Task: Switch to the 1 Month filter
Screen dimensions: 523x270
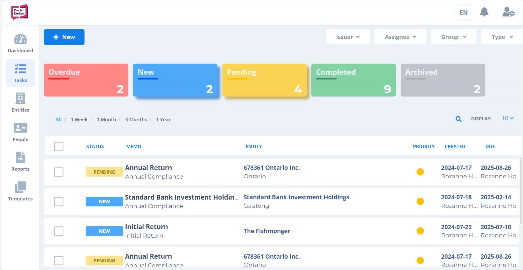Action: 106,119
